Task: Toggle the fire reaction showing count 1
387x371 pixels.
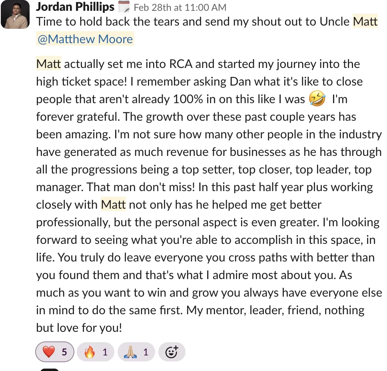Action: pyautogui.click(x=96, y=352)
